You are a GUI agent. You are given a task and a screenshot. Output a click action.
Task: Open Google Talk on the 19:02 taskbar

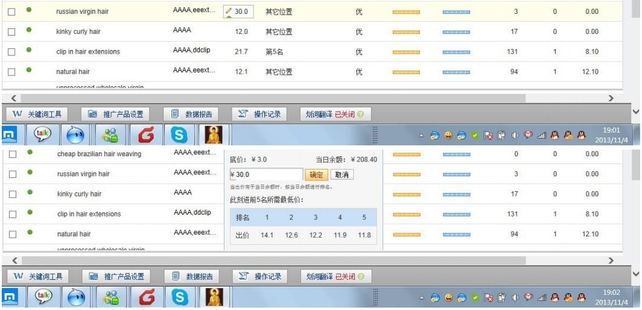(x=43, y=297)
